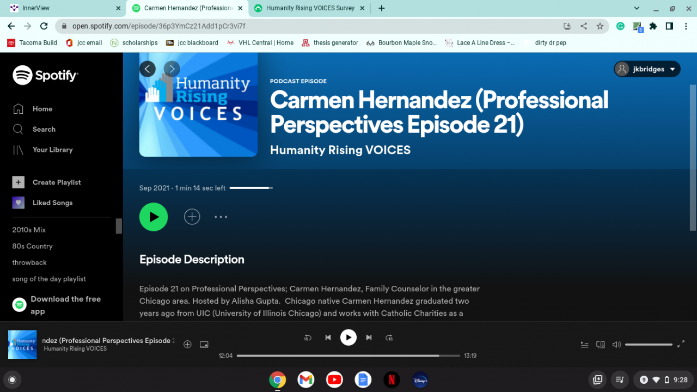The width and height of the screenshot is (697, 392).
Task: Open the jkbridges account dropdown
Action: tap(647, 69)
